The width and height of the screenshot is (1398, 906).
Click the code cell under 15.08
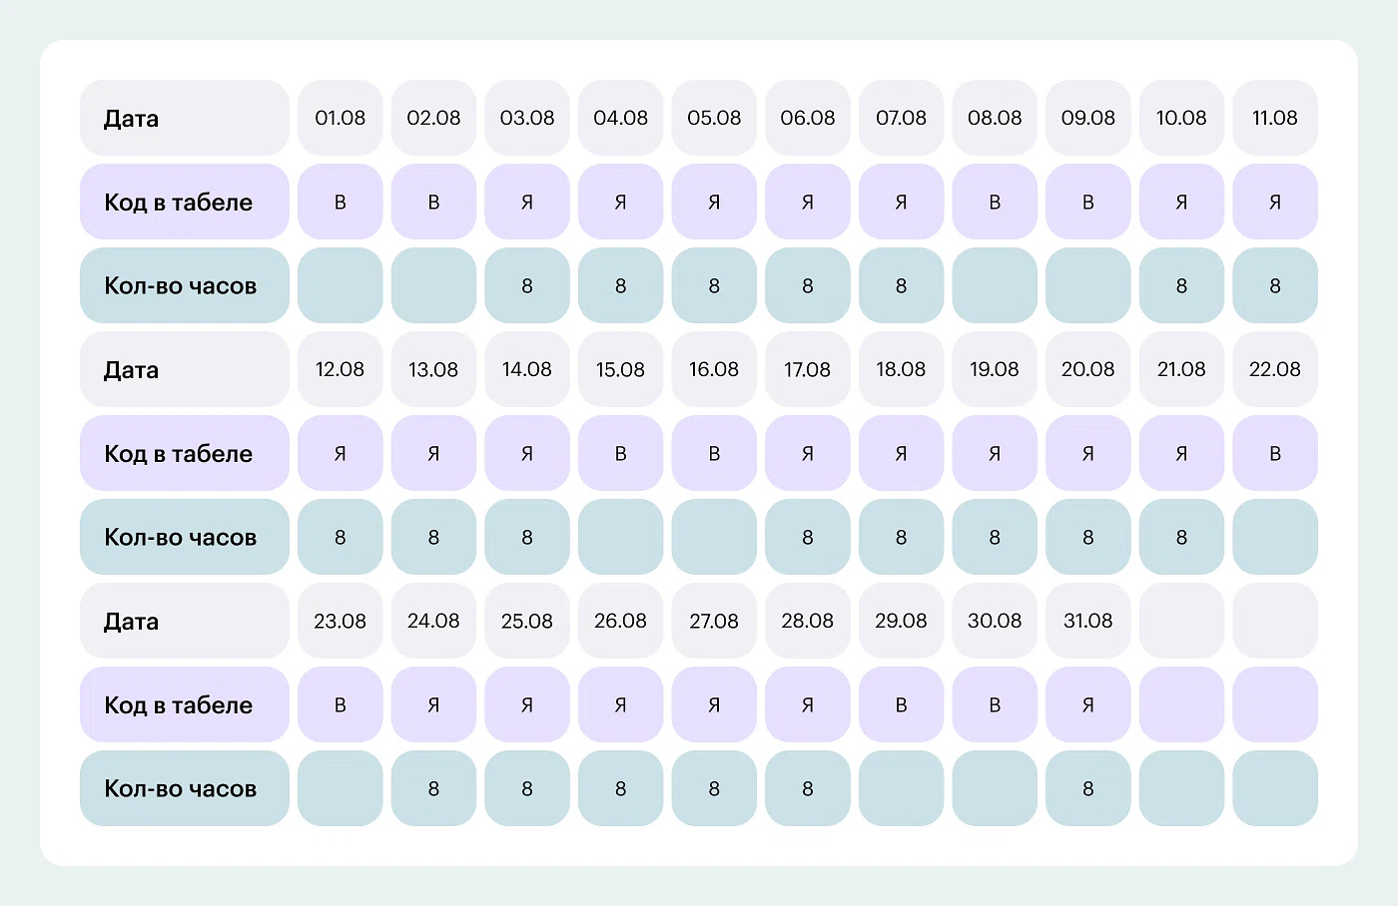point(620,453)
